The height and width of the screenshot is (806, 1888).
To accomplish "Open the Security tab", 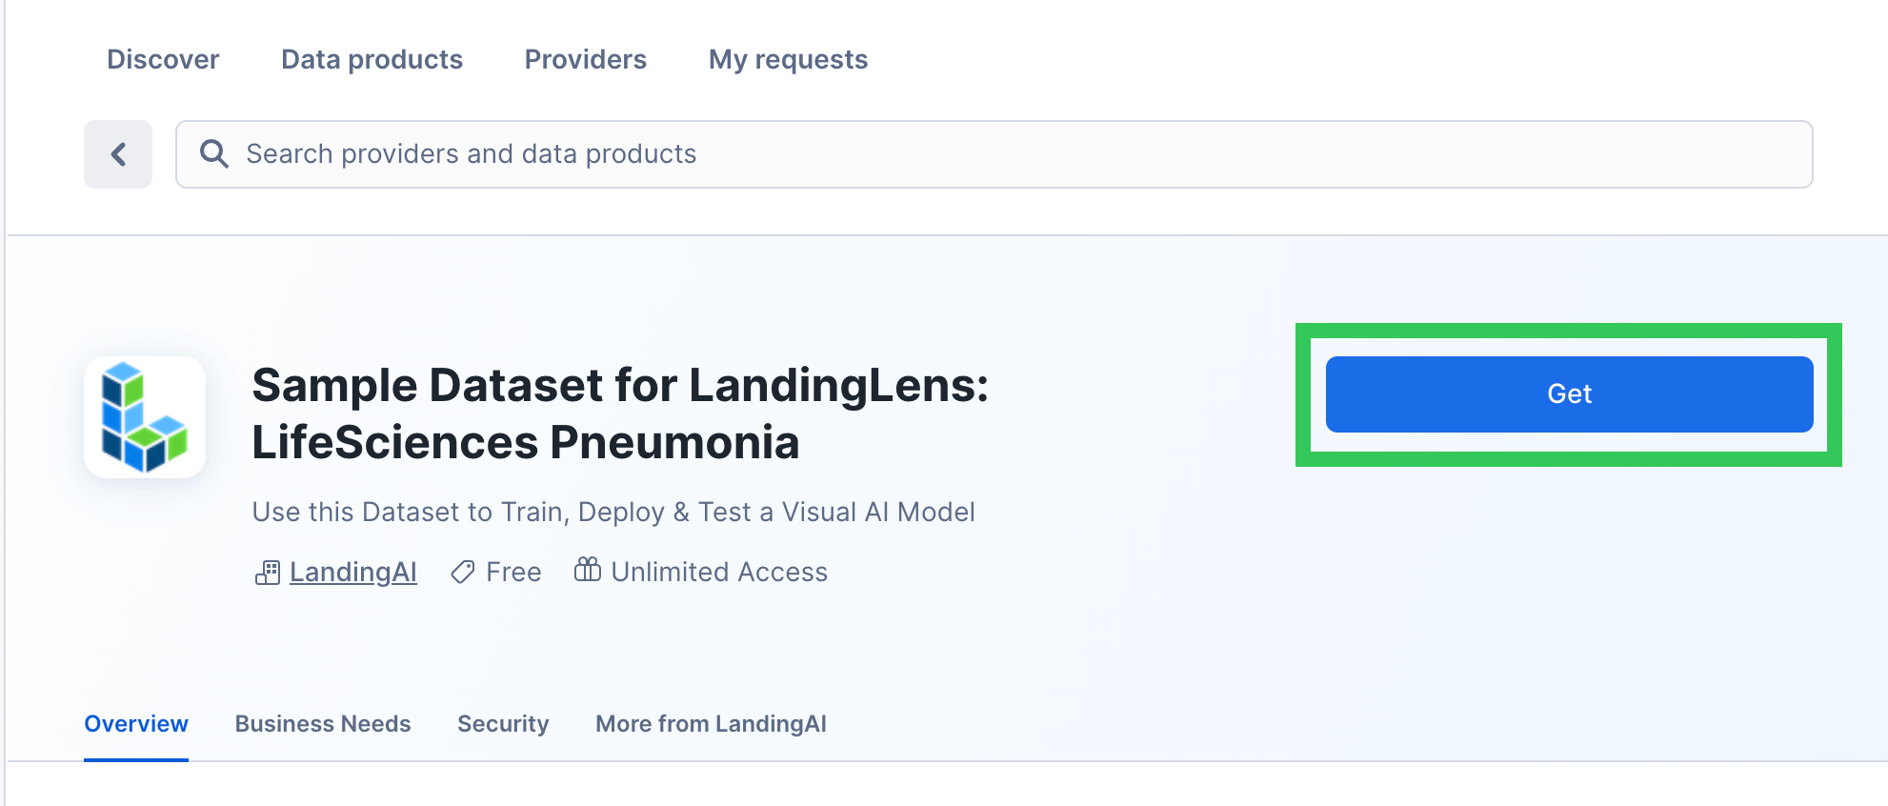I will tap(503, 724).
